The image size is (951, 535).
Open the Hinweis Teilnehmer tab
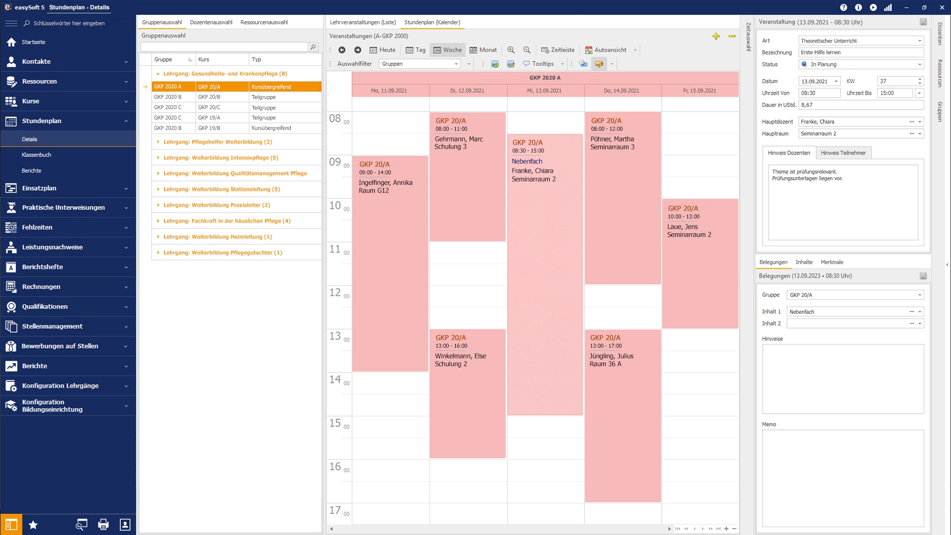843,153
